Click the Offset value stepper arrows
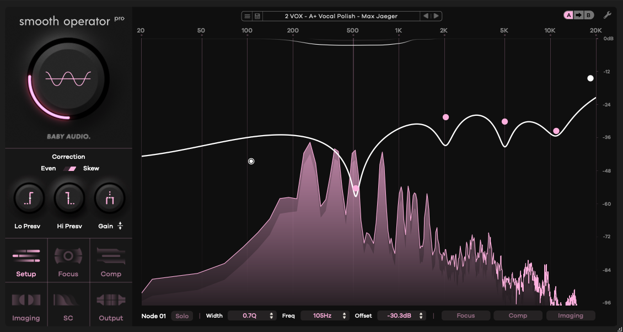623x332 pixels. tap(421, 315)
